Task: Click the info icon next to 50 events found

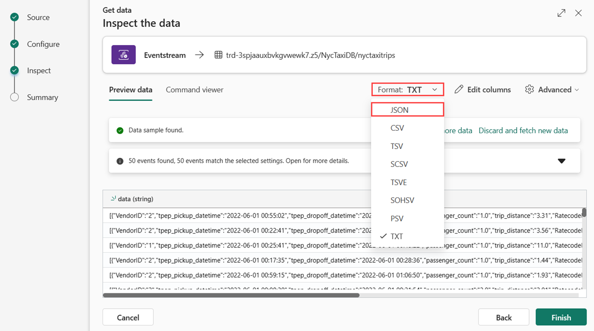Action: pos(120,161)
